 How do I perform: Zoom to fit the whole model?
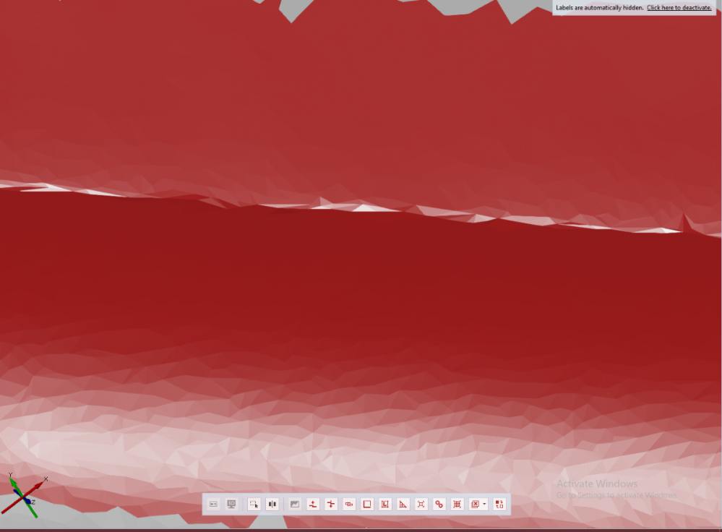(x=421, y=505)
